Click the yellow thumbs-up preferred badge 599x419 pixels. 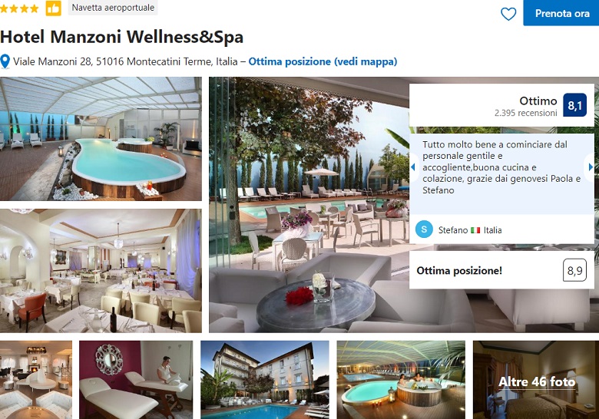tap(54, 8)
